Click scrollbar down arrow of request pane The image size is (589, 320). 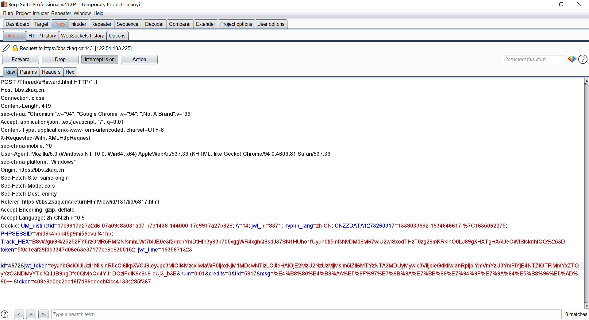click(x=587, y=306)
